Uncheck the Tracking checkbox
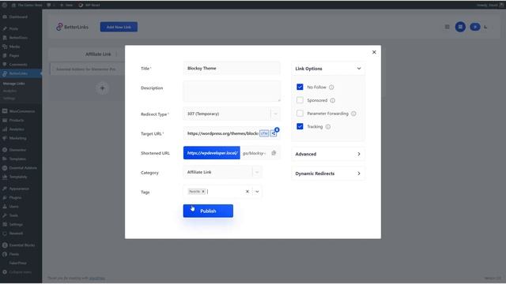 pyautogui.click(x=300, y=126)
